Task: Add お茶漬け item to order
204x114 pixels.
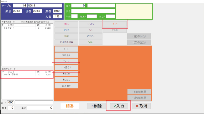Action: (x=66, y=86)
